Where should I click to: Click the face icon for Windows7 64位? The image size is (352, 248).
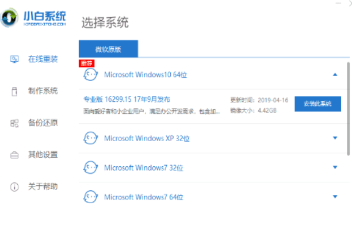91,197
